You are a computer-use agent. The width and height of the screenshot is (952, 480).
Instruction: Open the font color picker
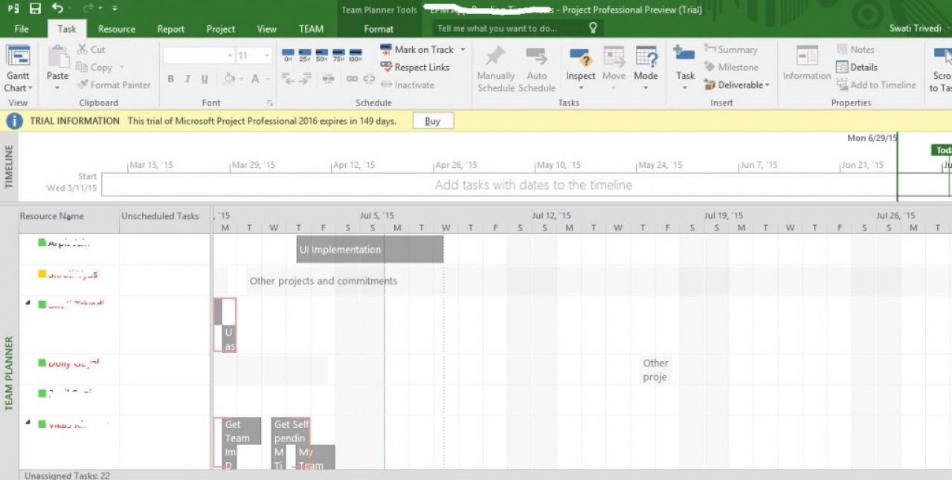pyautogui.click(x=259, y=79)
